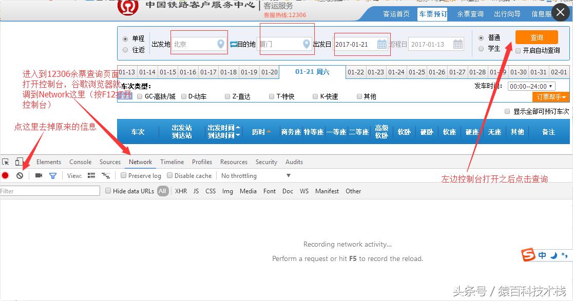Open the network request filter funnel icon

[53, 175]
